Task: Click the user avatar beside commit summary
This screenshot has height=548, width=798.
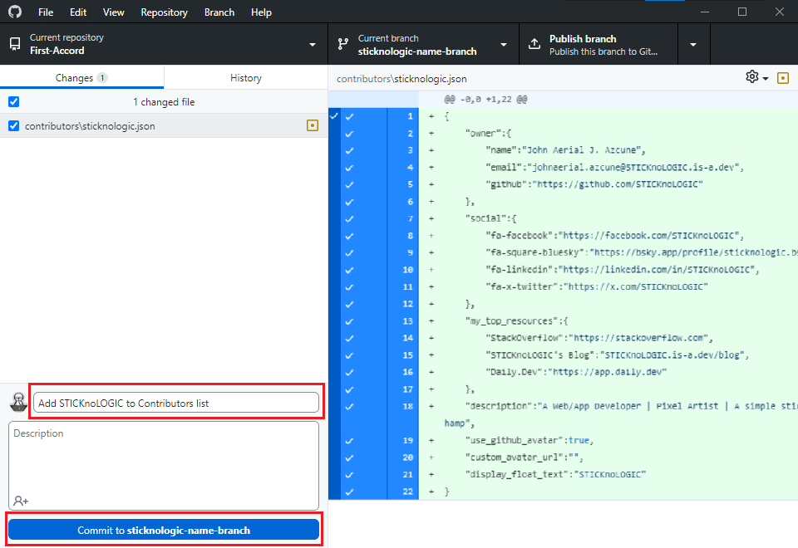Action: 19,402
